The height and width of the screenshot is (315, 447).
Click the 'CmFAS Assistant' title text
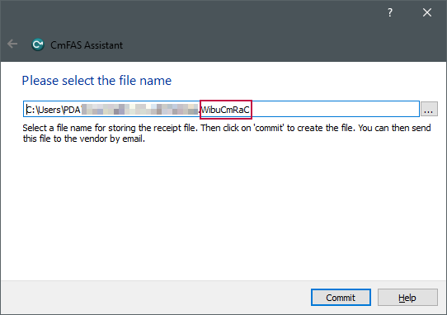[87, 45]
